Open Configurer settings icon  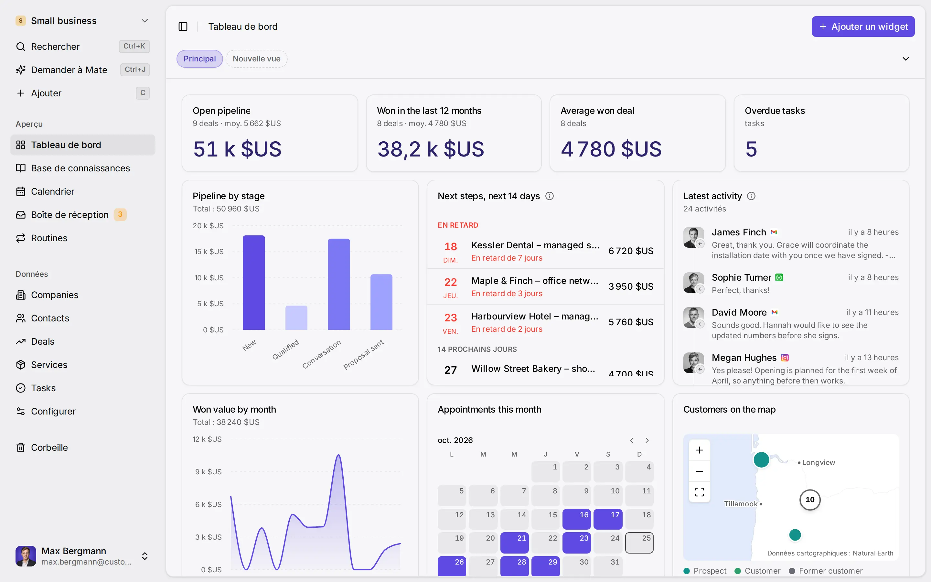coord(21,412)
